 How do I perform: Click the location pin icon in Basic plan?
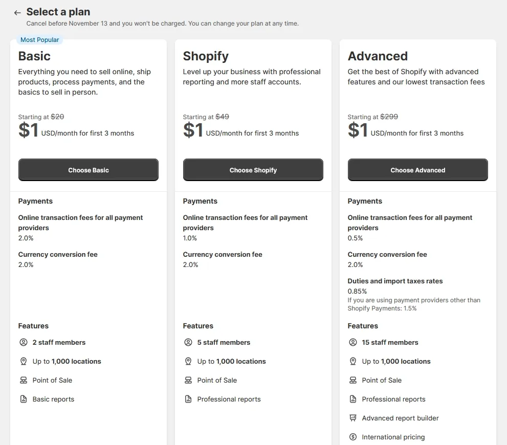(x=24, y=361)
